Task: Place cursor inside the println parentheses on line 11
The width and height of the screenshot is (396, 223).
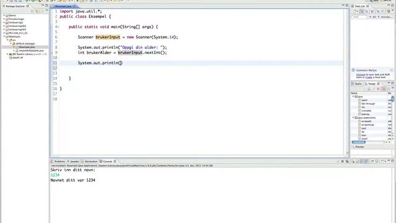Action: pyautogui.click(x=120, y=63)
